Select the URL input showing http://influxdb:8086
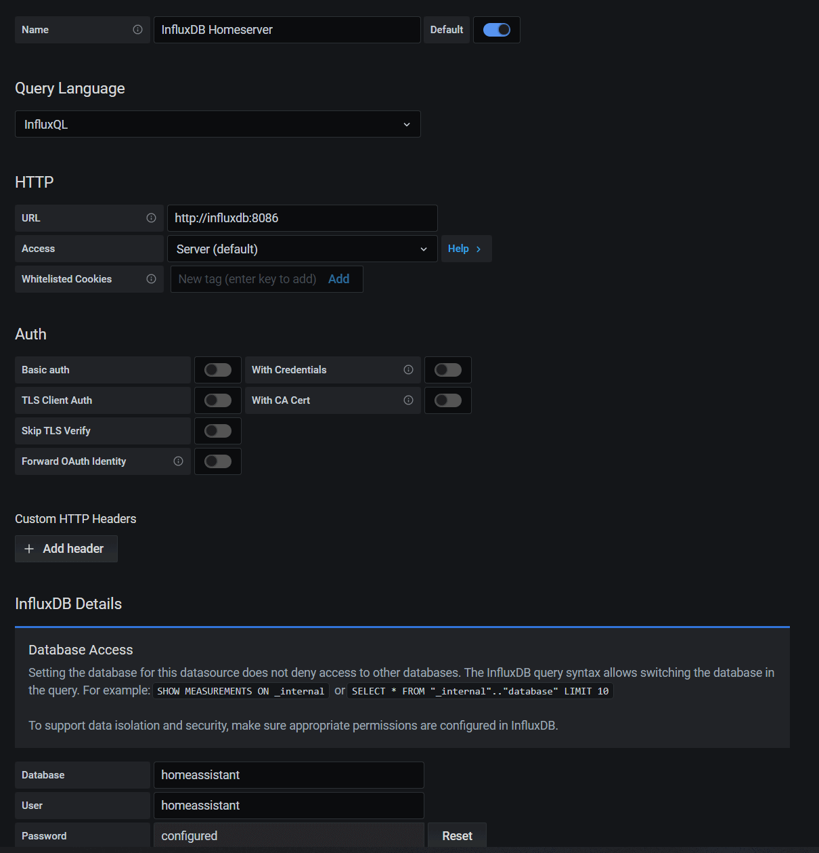The image size is (819, 853). 302,218
